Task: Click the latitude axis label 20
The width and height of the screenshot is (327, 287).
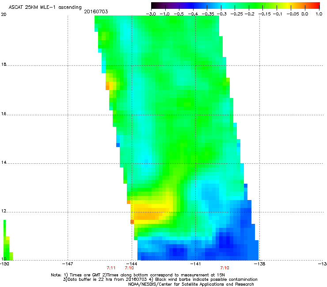Action: click(4, 15)
